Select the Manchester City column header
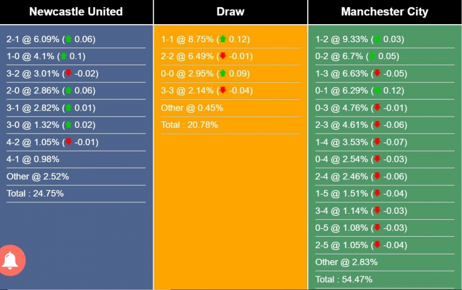 (385, 12)
